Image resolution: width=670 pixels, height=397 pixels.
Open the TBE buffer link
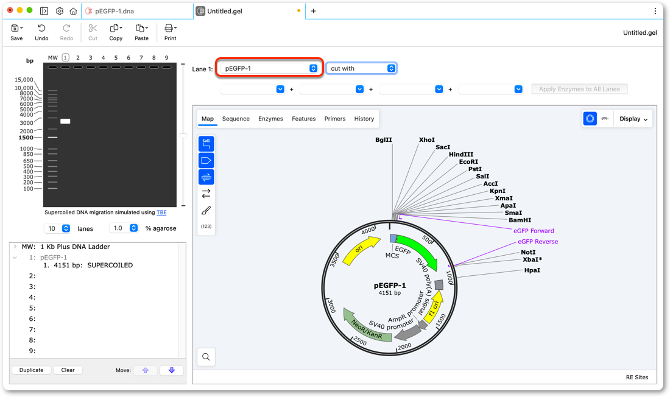click(161, 213)
